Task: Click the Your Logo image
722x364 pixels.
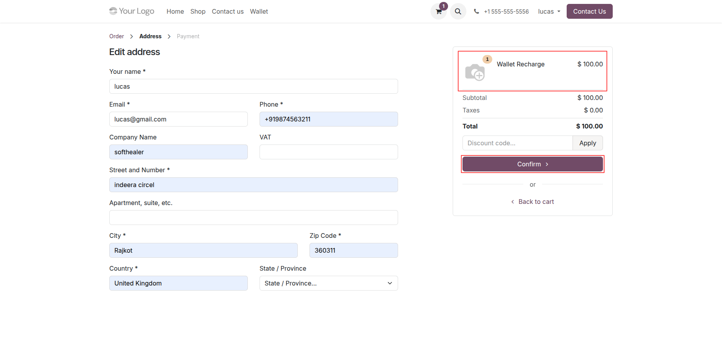Action: coord(132,11)
